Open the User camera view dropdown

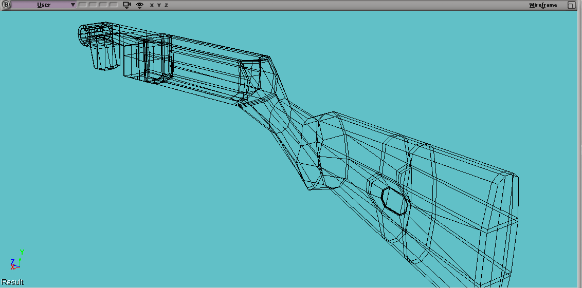point(44,5)
